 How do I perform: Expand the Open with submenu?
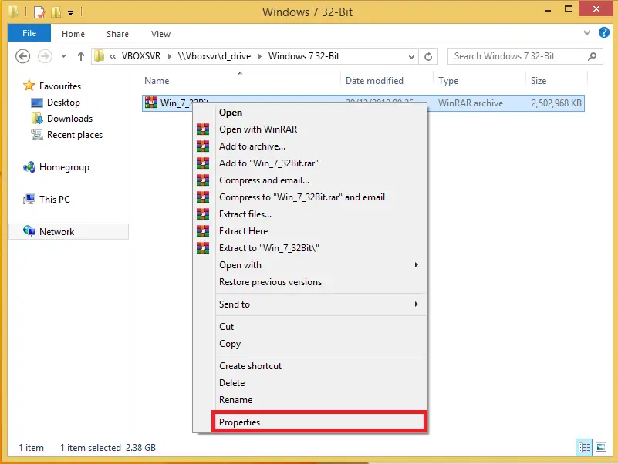tap(416, 264)
